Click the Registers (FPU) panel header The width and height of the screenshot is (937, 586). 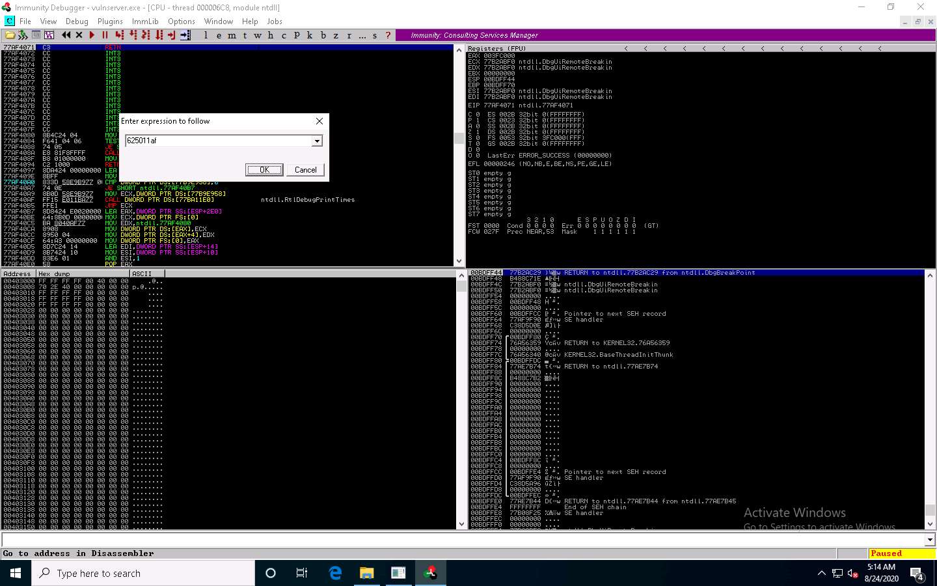pyautogui.click(x=496, y=48)
